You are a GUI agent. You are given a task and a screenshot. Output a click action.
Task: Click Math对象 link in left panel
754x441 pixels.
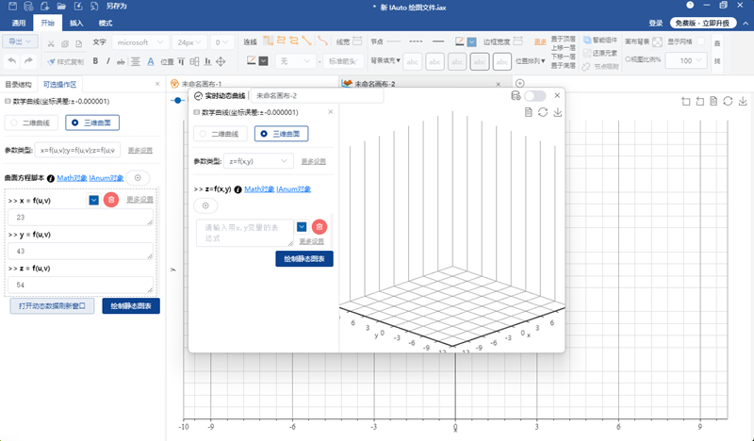click(72, 178)
